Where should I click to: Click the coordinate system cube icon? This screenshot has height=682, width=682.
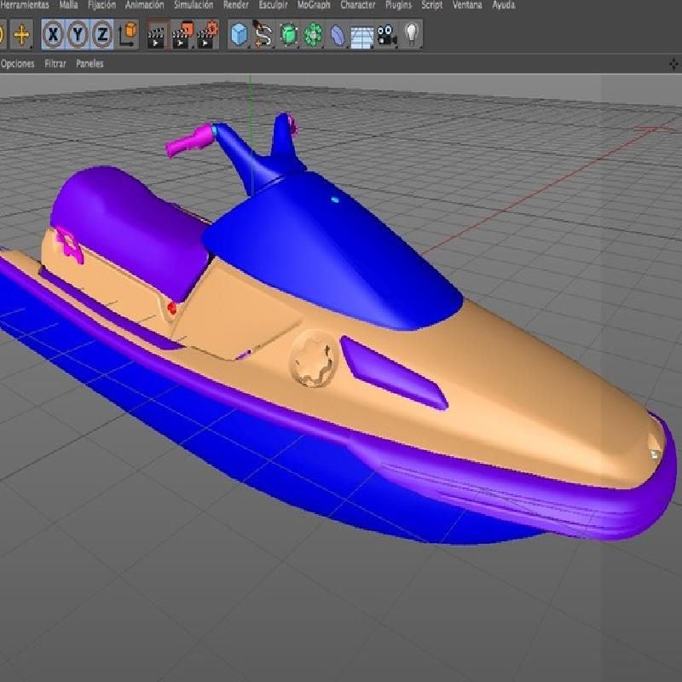pos(128,35)
